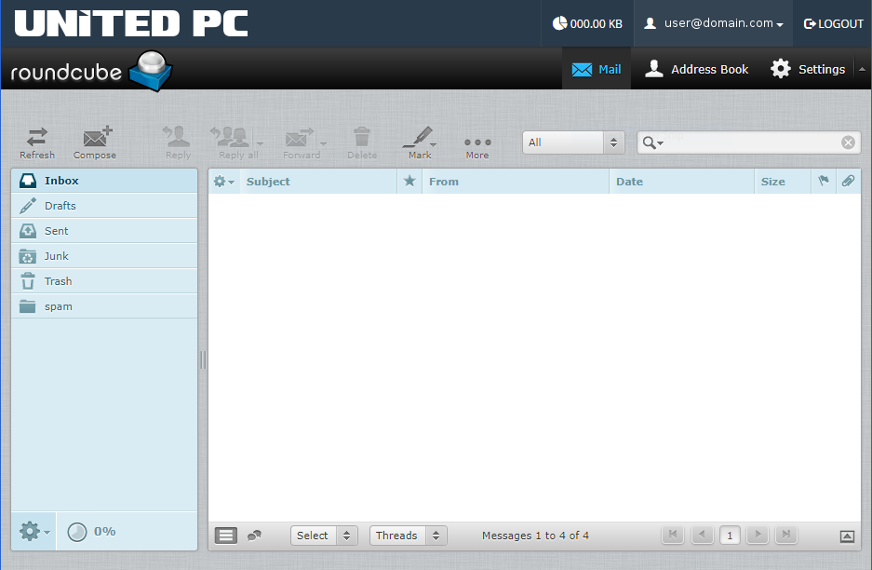
Task: Open the Threads sorting dropdown
Action: [x=408, y=536]
